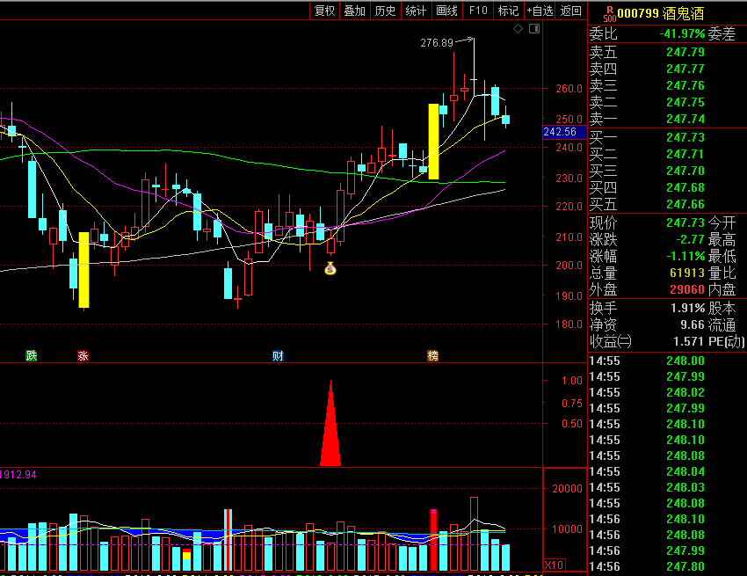Click the tall yellow candlestick near 榜
Image resolution: width=747 pixels, height=576 pixels.
click(x=433, y=142)
